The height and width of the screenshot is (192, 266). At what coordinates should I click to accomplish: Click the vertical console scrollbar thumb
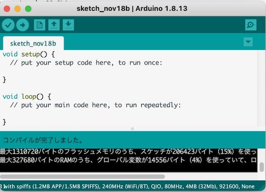pyautogui.click(x=262, y=167)
